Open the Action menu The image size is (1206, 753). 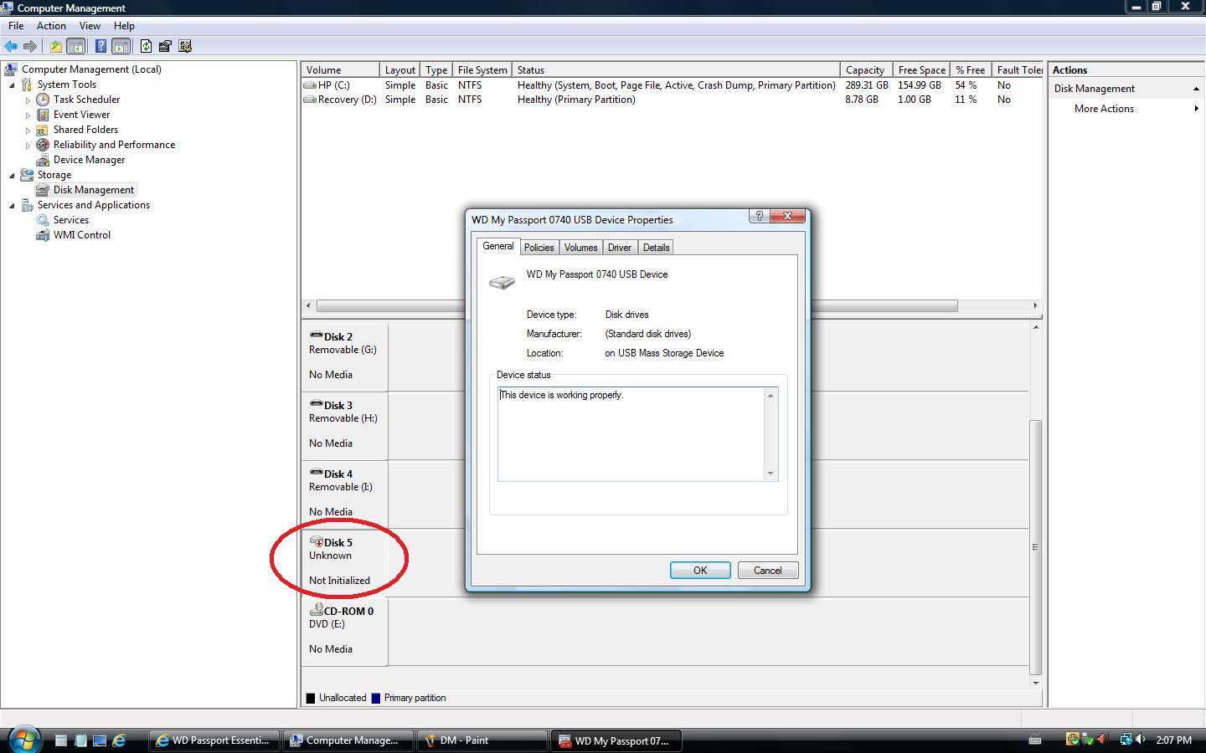tap(51, 26)
